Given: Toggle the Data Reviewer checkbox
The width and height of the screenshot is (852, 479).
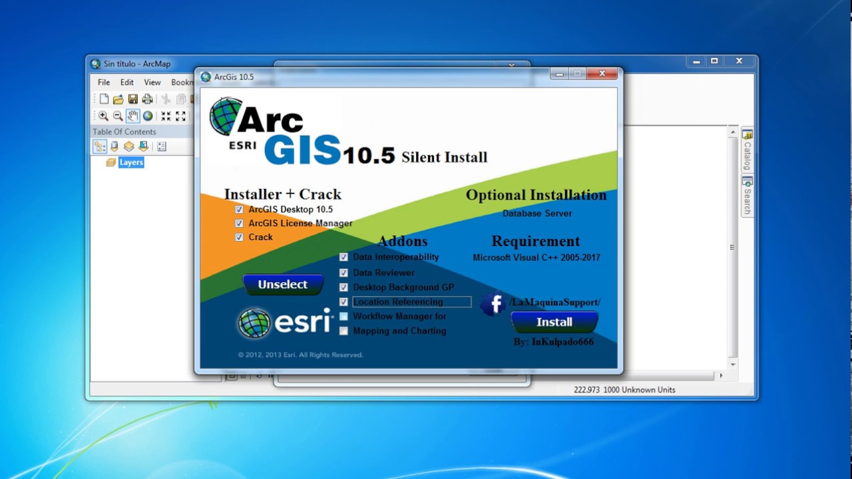Looking at the screenshot, I should pos(343,273).
